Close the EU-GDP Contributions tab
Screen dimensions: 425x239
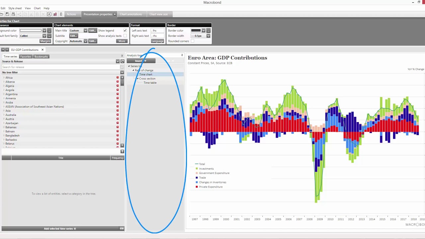click(42, 50)
